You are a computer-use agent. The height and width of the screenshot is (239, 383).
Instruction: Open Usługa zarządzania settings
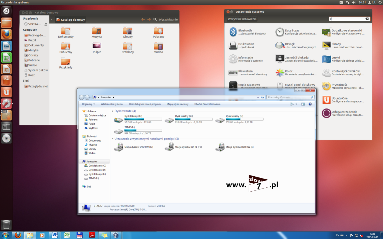[x=327, y=113]
